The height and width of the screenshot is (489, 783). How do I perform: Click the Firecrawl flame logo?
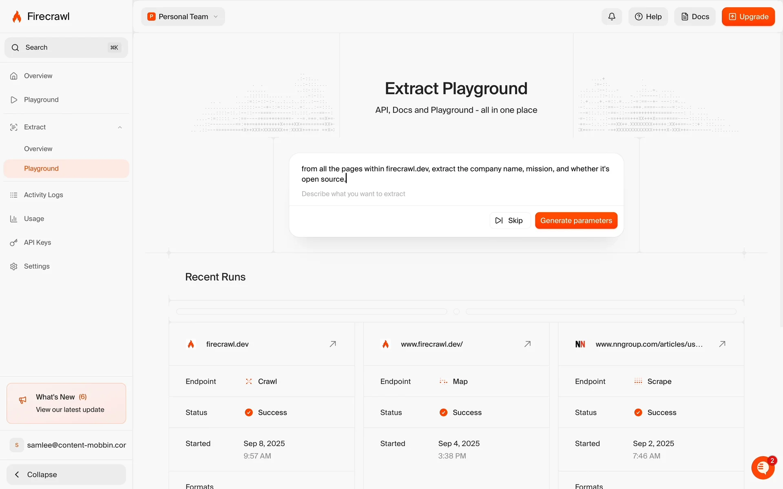[17, 17]
